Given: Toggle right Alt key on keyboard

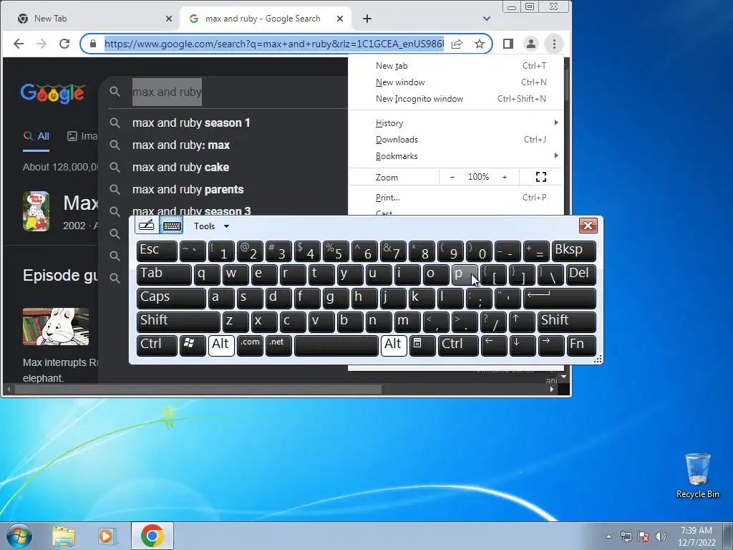Looking at the screenshot, I should click(394, 345).
